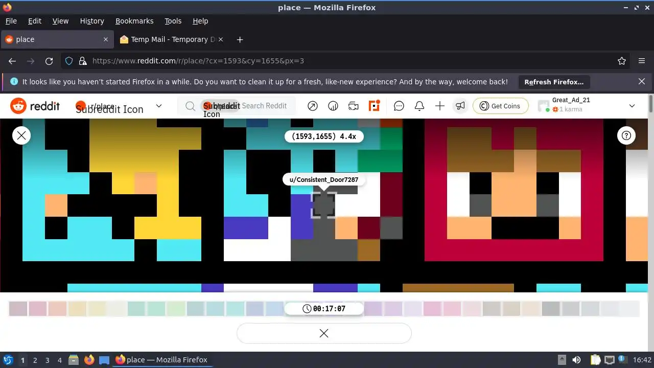This screenshot has width=654, height=368.
Task: Open the notifications bell icon
Action: click(419, 106)
